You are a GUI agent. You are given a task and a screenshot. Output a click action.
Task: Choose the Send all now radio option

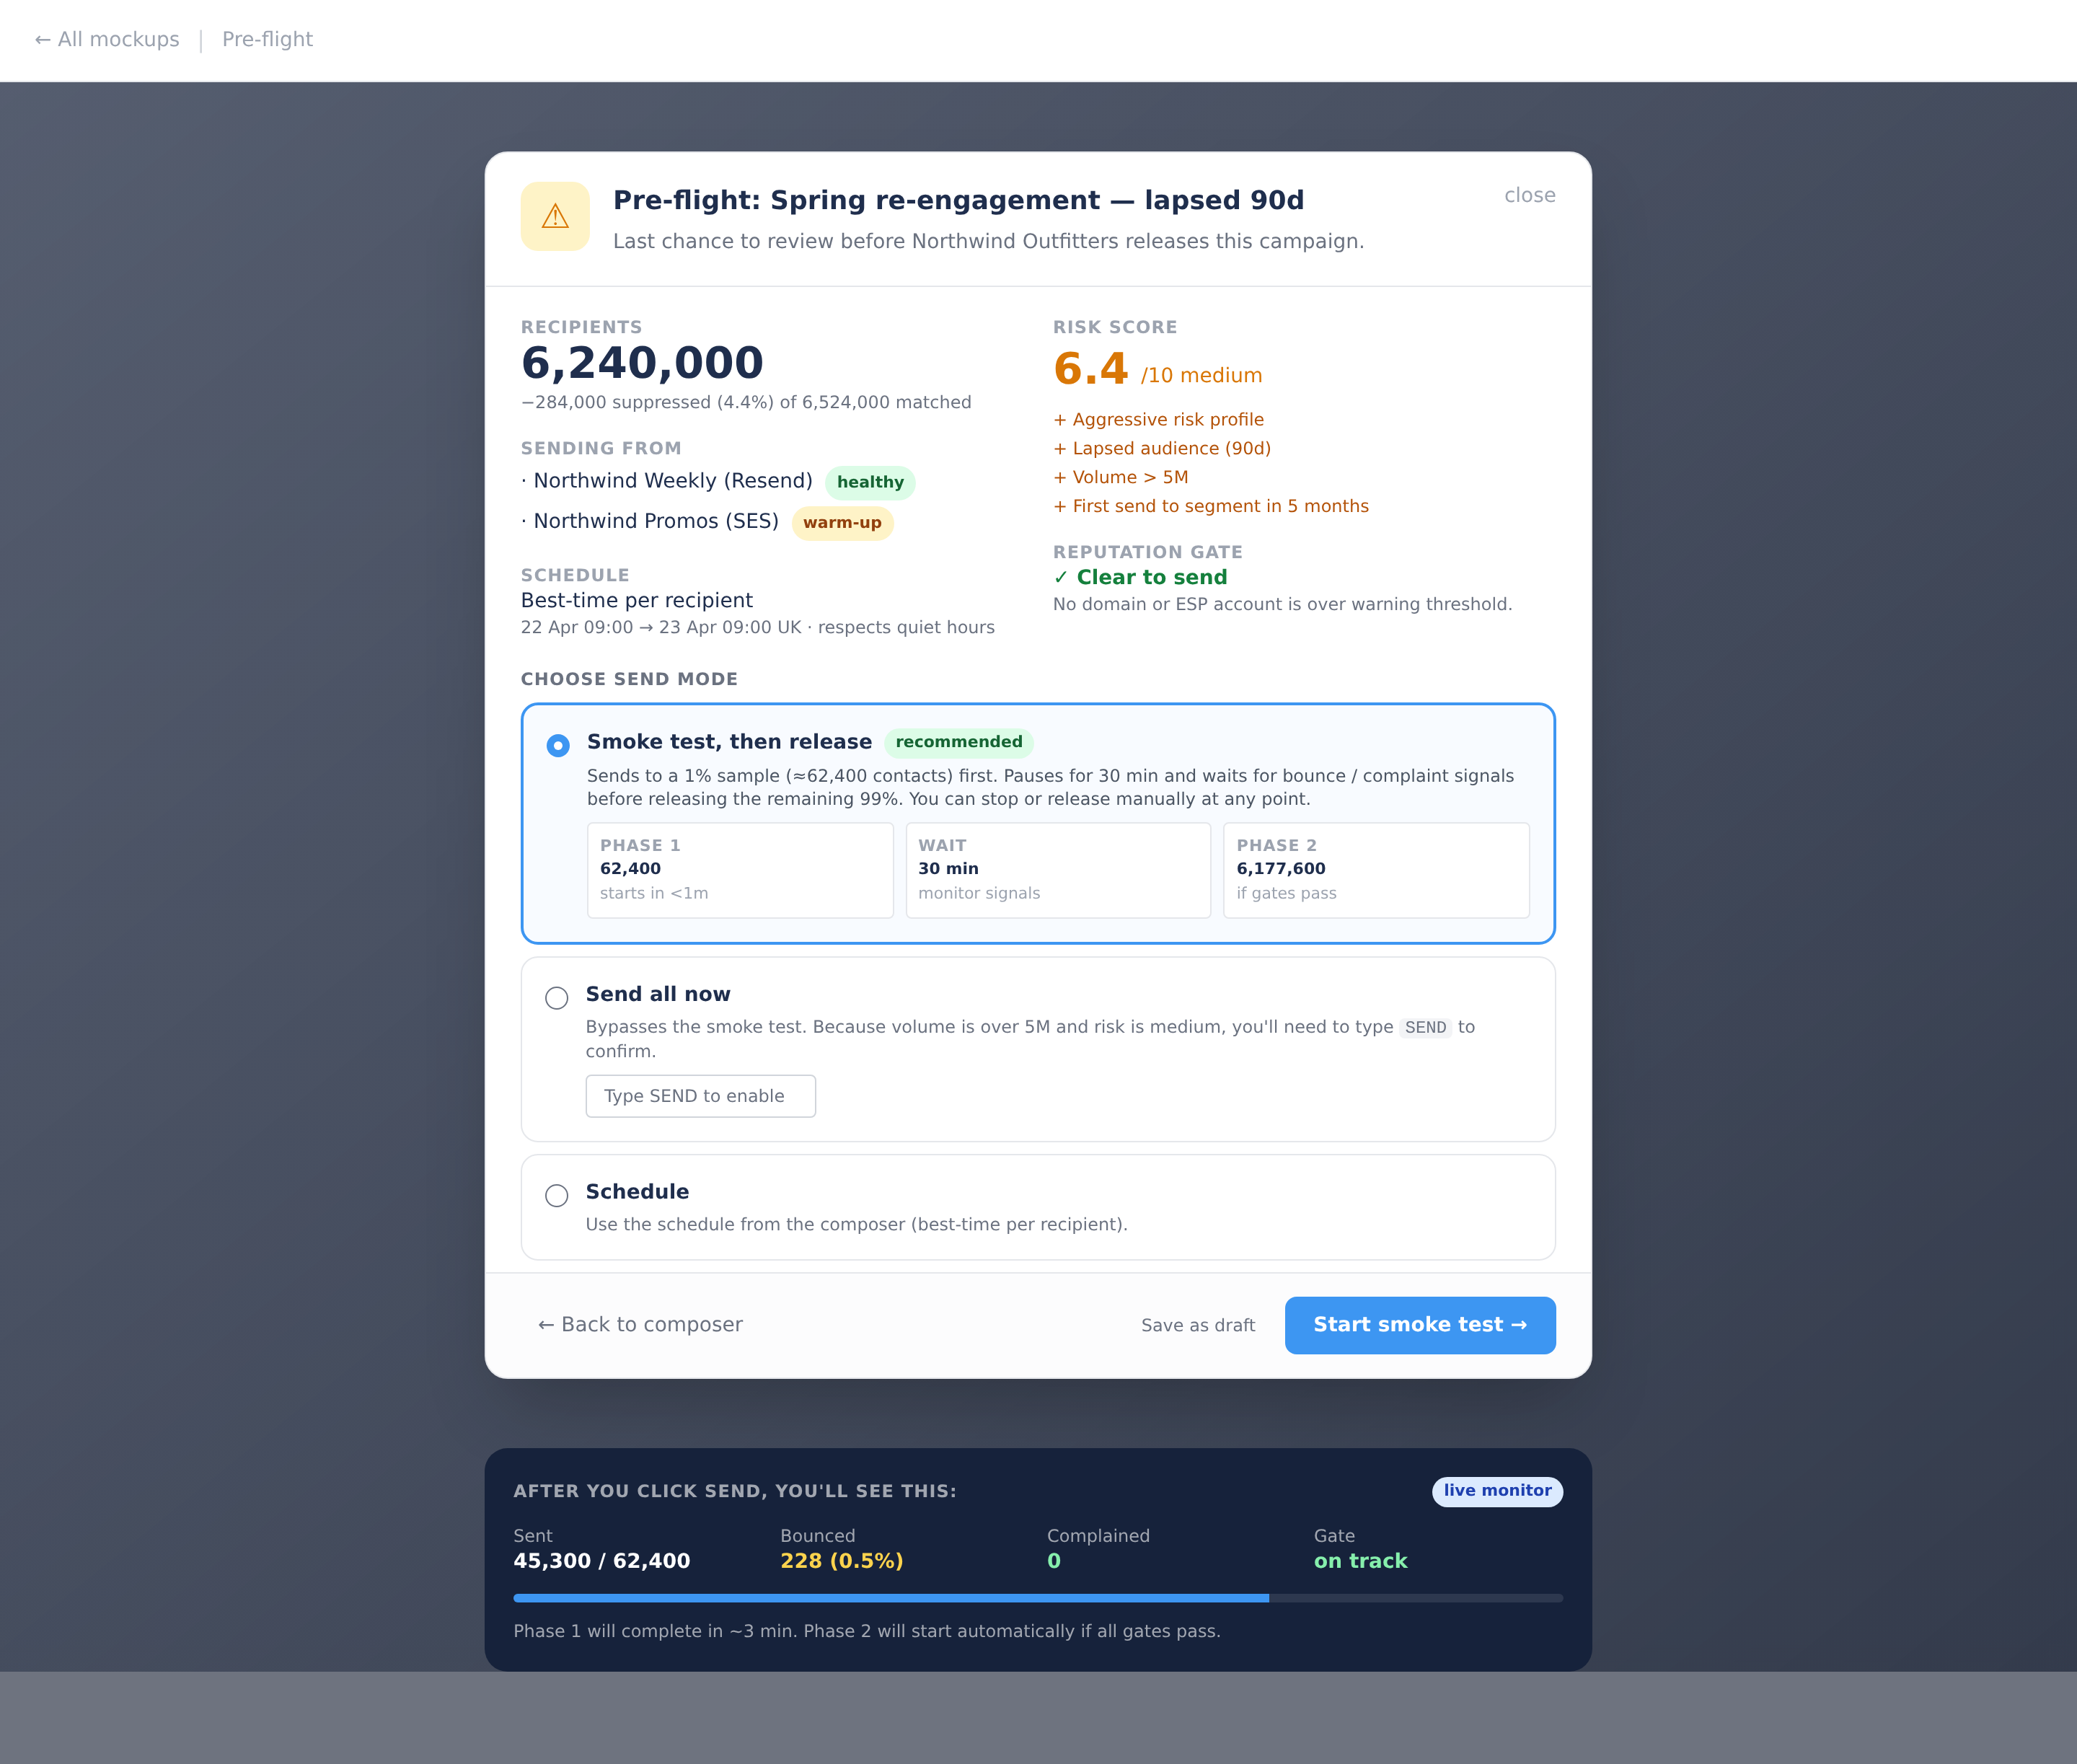click(x=557, y=998)
